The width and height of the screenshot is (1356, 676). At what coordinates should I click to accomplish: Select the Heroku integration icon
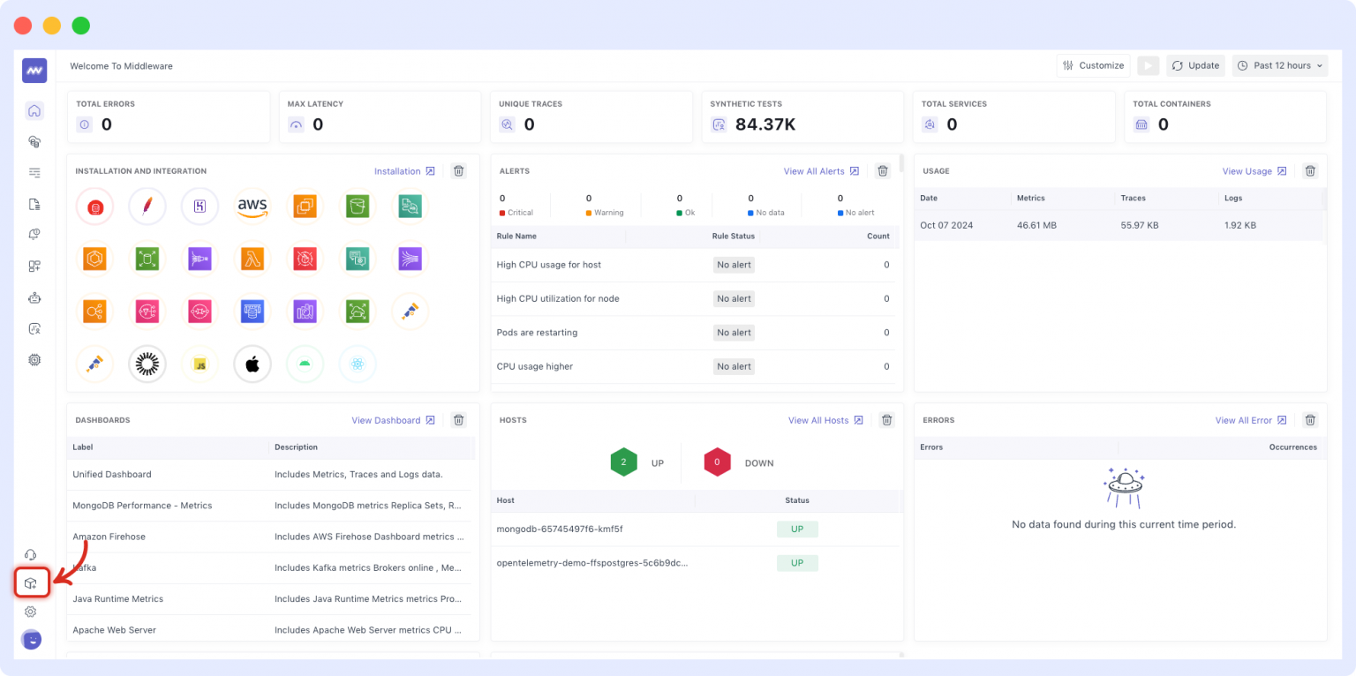point(200,205)
